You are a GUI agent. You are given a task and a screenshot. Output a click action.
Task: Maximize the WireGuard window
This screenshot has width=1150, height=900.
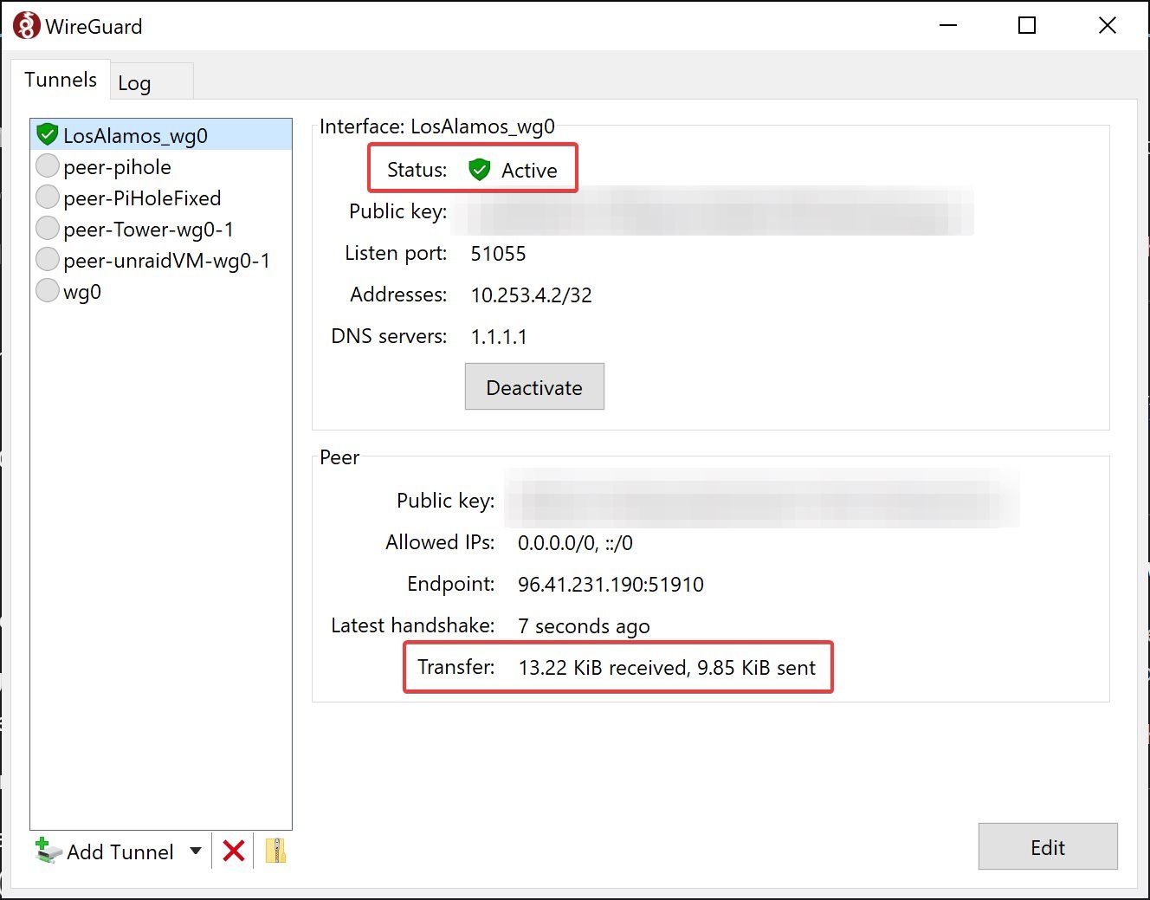[x=1027, y=25]
